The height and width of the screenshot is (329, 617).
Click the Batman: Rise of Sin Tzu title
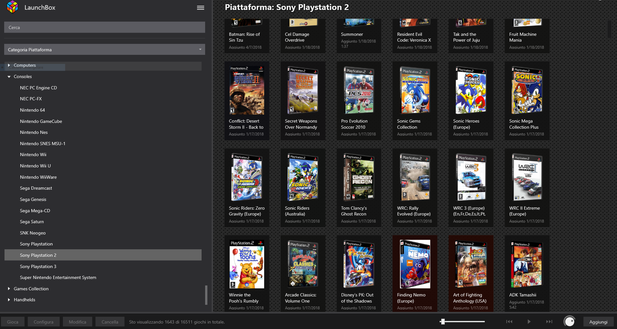tap(244, 37)
